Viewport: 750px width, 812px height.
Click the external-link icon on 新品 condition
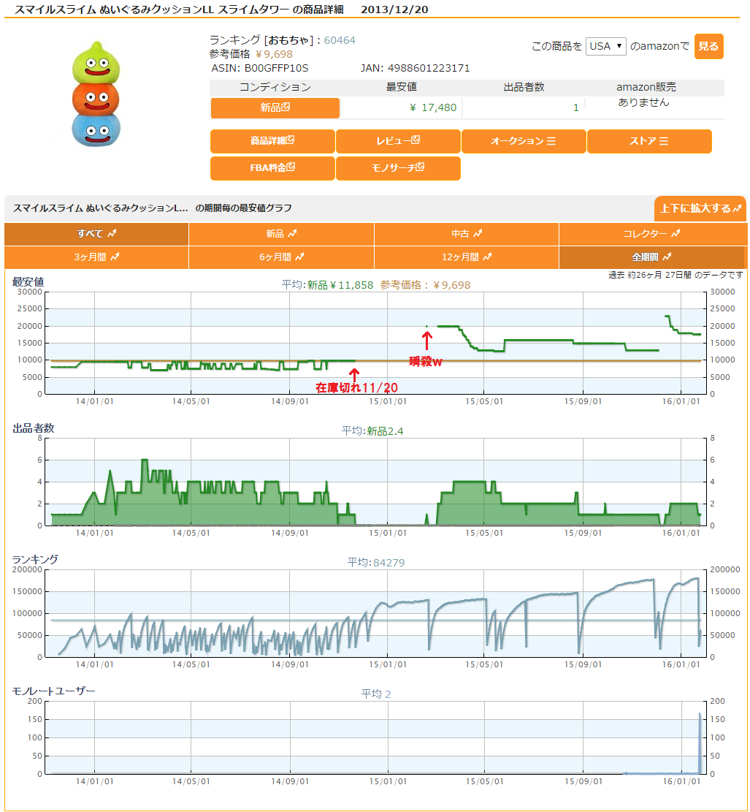pyautogui.click(x=286, y=107)
